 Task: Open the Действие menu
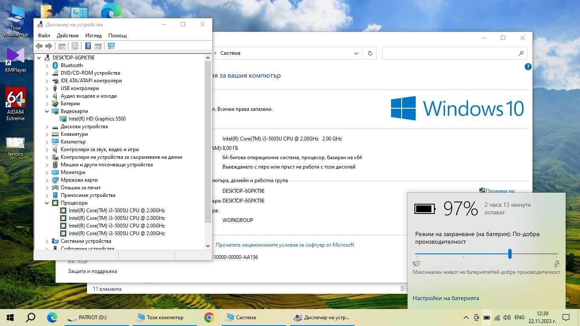pyautogui.click(x=68, y=36)
